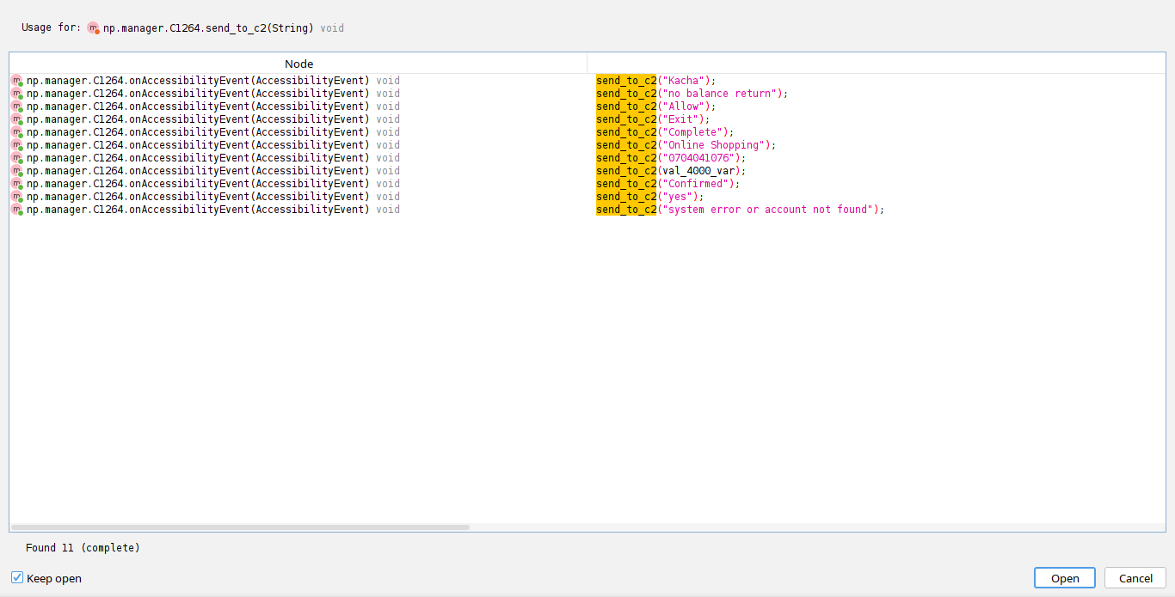This screenshot has height=597, width=1175.
Task: Select code send_to_c2("Kacha");
Action: click(656, 81)
